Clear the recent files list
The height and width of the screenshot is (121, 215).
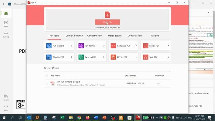coord(55,68)
